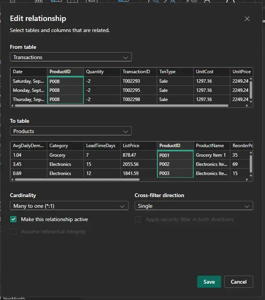This screenshot has width=265, height=300.
Task: Select ProductID column header in Products table
Action: pos(175,146)
